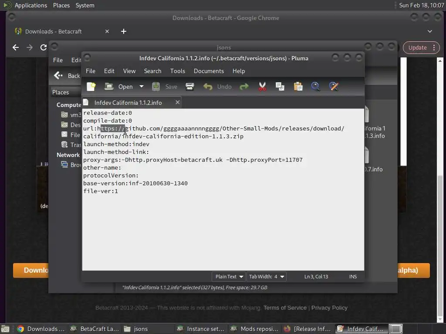Click the Print icon in Pluma toolbar
Viewport: 446px width, 334px height.
coord(190,87)
